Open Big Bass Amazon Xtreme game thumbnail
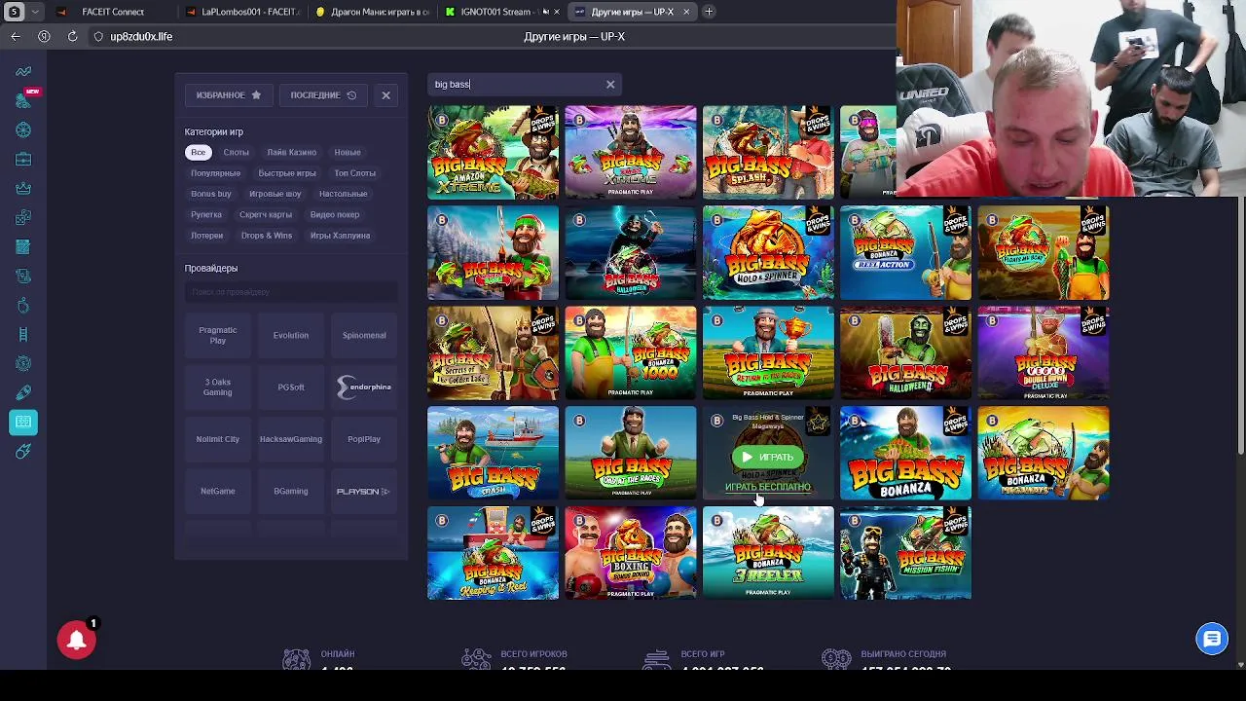This screenshot has width=1246, height=701. coord(494,152)
